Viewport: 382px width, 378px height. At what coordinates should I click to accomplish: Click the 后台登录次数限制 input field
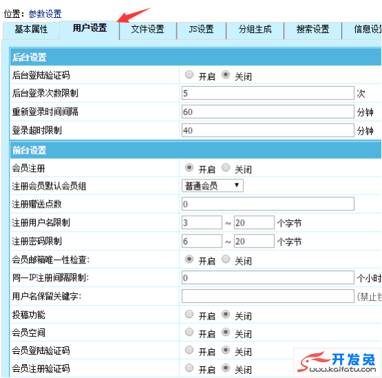[268, 93]
